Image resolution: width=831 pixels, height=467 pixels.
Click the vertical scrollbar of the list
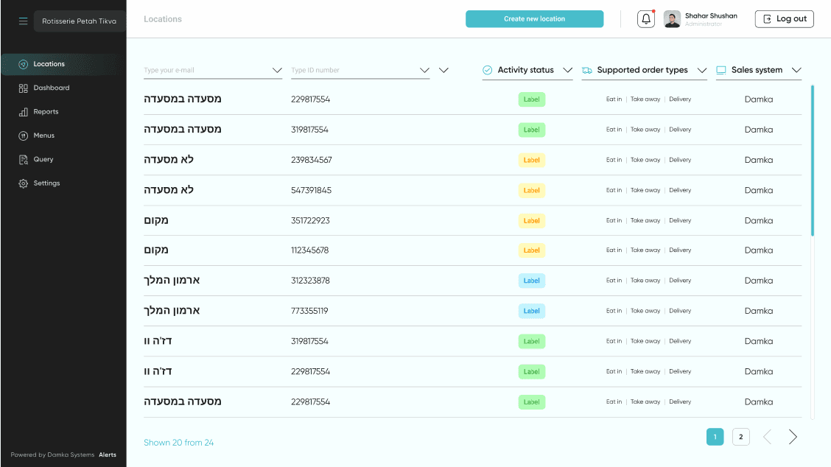pos(813,160)
